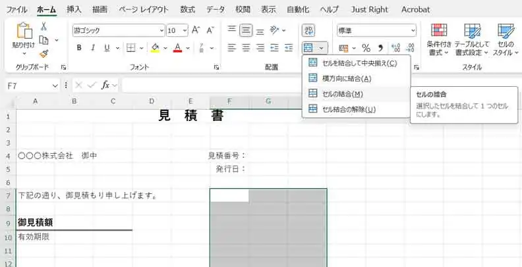Open the font name dropdown 游ゴシック
Image resolution: width=522 pixels, height=267 pixels.
161,30
